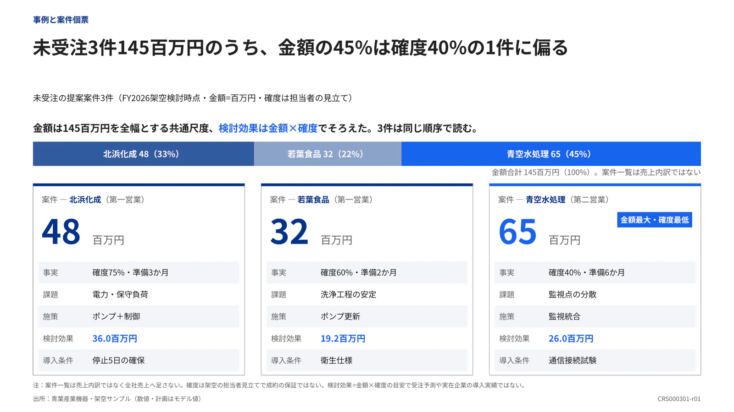This screenshot has height=412, width=734.
Task: Select the 19.2百万円 value
Action: pyautogui.click(x=343, y=338)
